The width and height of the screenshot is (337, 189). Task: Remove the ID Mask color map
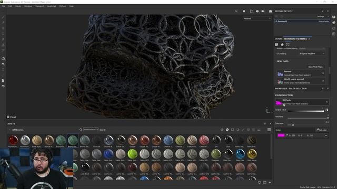click(326, 102)
